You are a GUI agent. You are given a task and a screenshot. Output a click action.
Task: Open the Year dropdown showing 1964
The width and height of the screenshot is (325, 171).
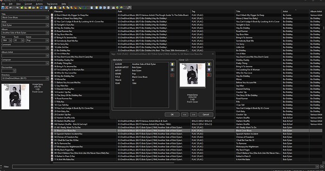pyautogui.click(x=10, y=40)
